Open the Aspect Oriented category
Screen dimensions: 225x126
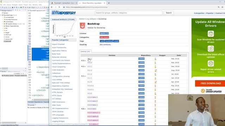(58, 44)
